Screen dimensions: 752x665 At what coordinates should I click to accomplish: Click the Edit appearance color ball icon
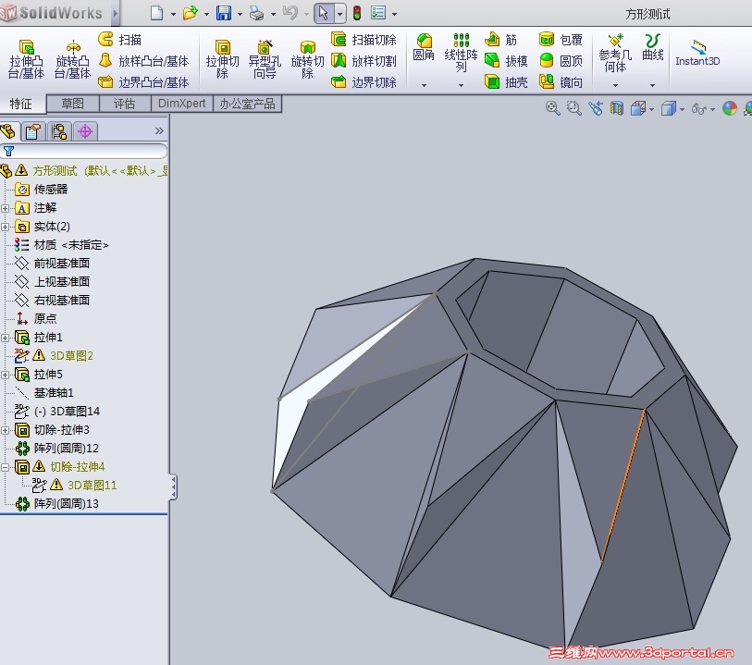click(730, 108)
